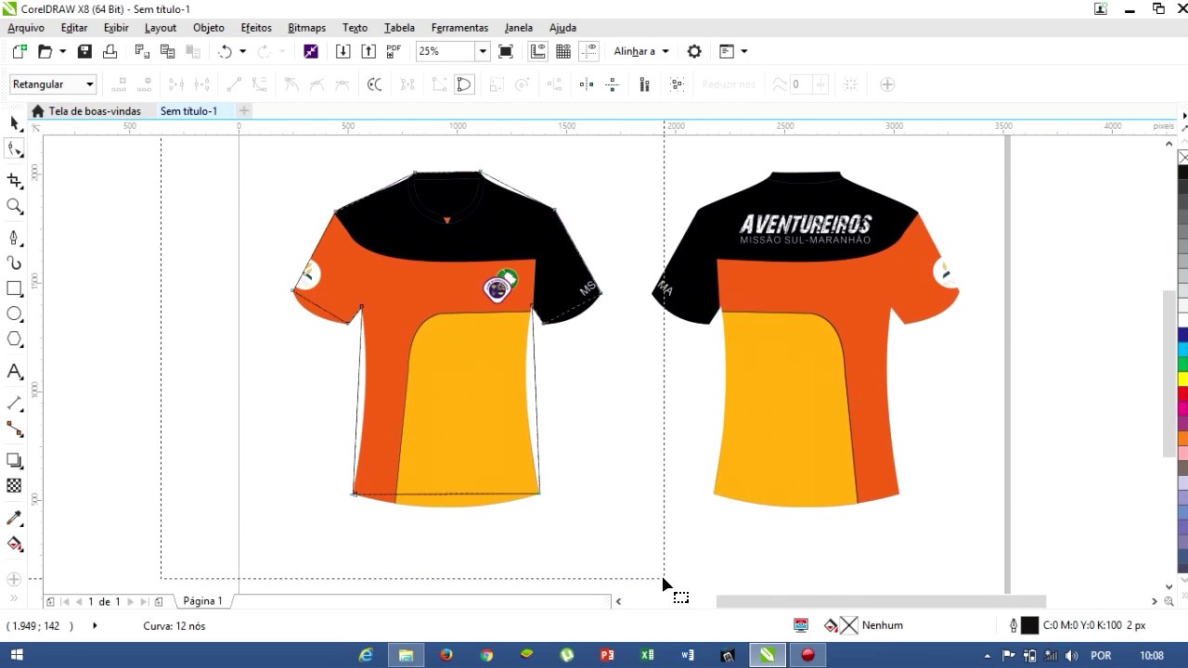Add a new document tab with plus

click(x=244, y=111)
